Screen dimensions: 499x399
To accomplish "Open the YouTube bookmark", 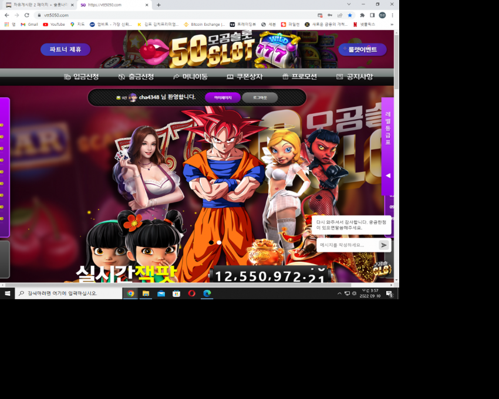I will click(54, 25).
